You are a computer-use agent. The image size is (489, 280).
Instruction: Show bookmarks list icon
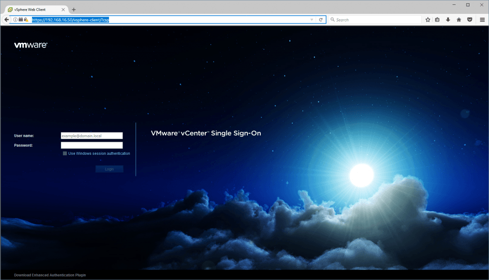point(437,20)
